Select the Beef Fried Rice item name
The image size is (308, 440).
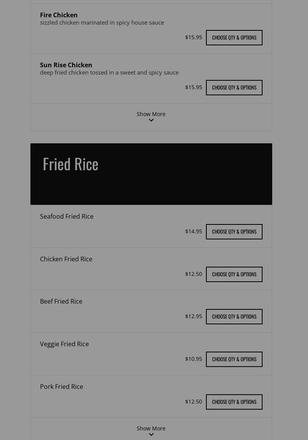click(61, 301)
